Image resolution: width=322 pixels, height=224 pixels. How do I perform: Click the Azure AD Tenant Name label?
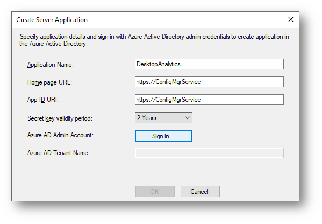pos(58,153)
